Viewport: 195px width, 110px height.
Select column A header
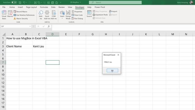[x=12, y=34]
